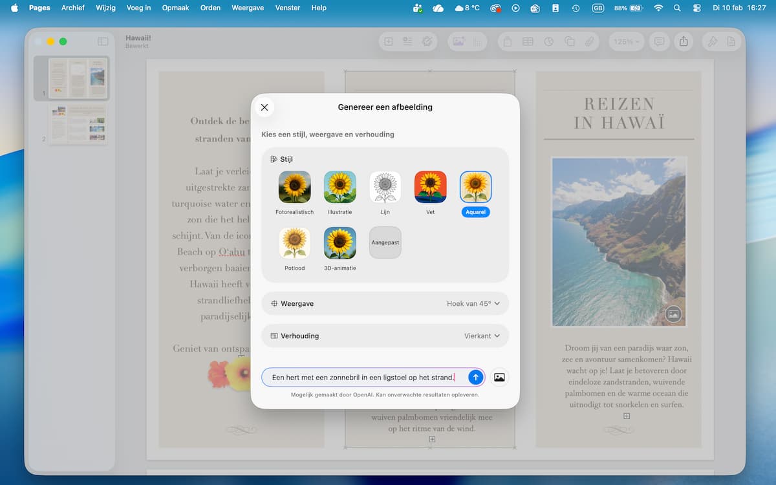Select page 2 thumbnail in sidebar

(78, 123)
